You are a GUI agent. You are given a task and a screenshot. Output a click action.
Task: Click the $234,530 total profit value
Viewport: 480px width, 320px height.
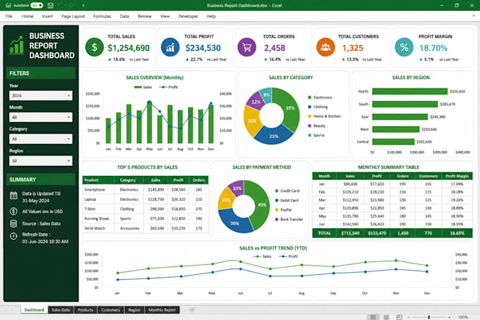pos(203,48)
